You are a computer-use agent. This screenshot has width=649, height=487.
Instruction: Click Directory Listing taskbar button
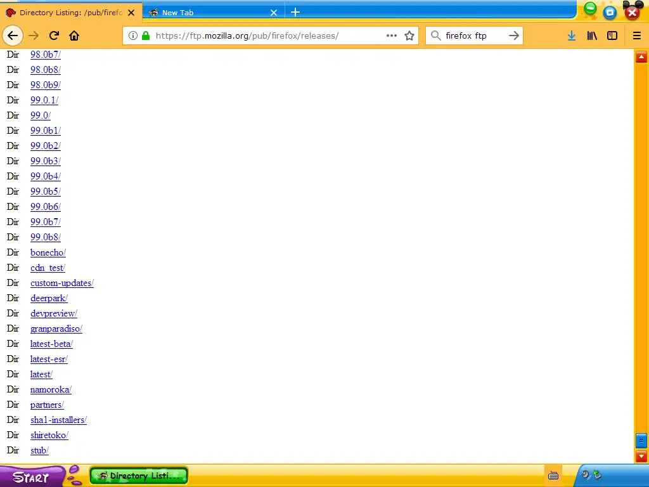139,476
